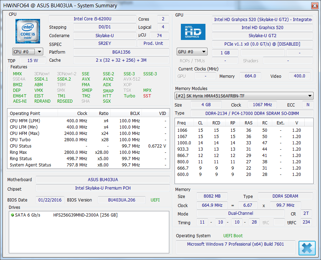Screen dimensions: 321x260
Task: Select the CPU HFM (Max) row
Action: 89,134
